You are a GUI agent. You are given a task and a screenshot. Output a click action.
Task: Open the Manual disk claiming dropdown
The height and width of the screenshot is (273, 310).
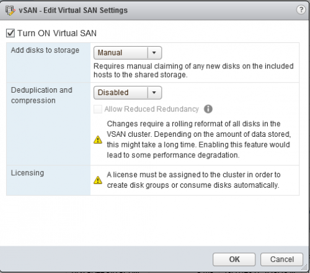coord(128,53)
